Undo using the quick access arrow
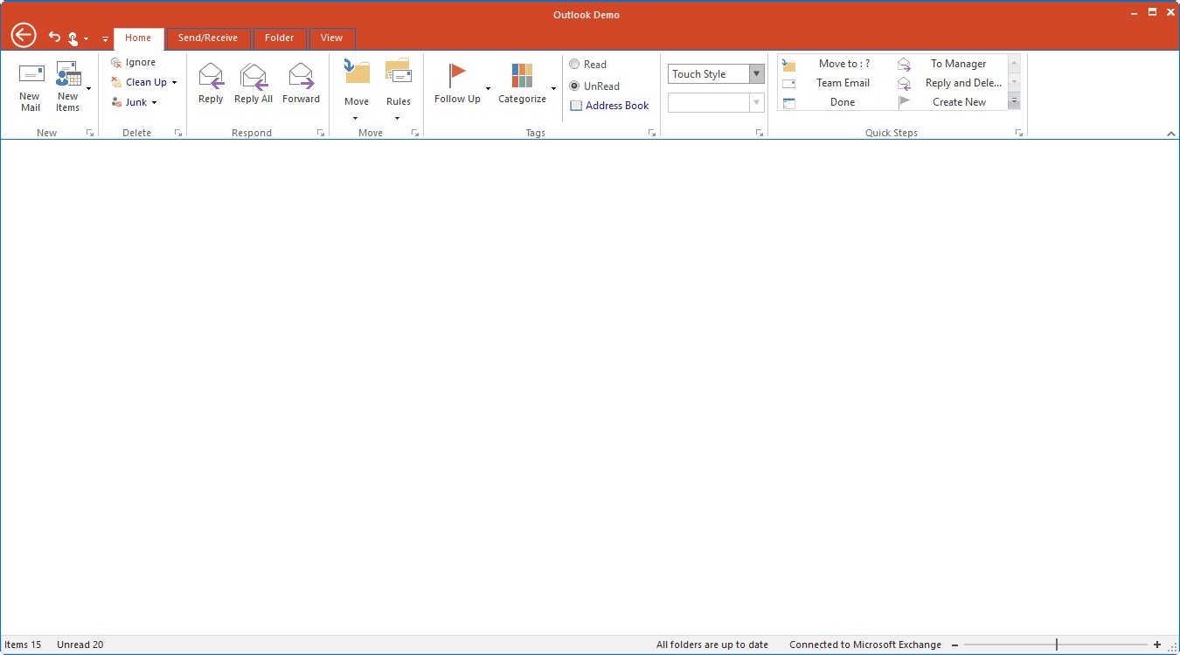Image resolution: width=1180 pixels, height=655 pixels. (54, 37)
